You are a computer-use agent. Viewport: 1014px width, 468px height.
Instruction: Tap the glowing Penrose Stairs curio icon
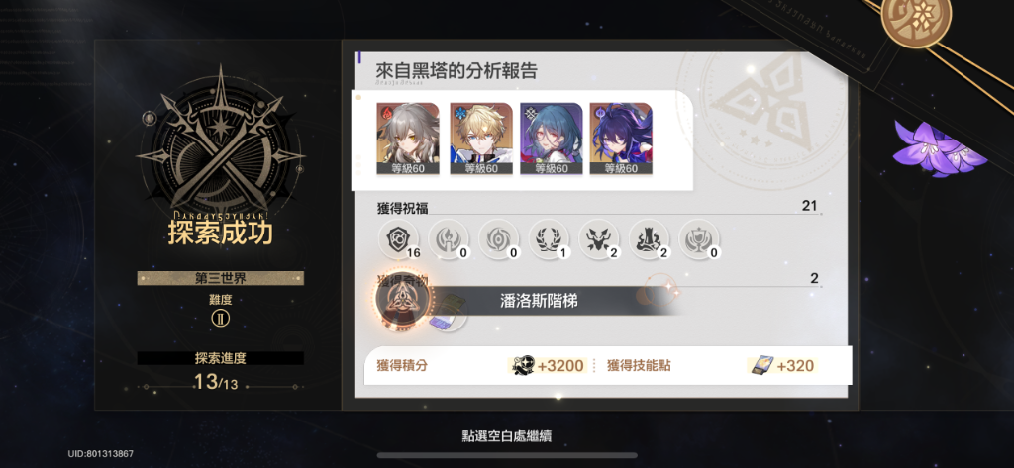point(398,300)
